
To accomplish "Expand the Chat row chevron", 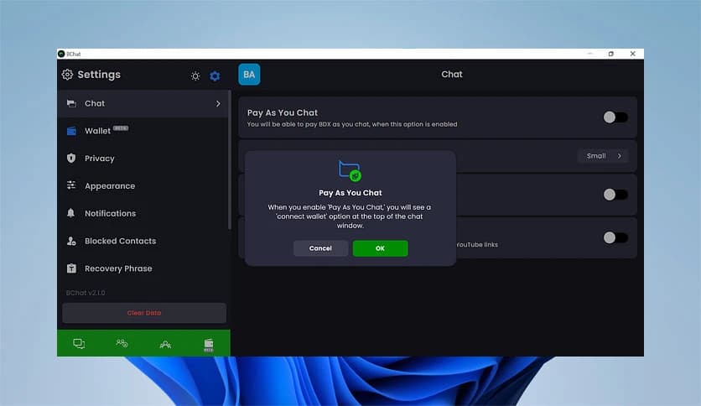I will click(x=218, y=104).
